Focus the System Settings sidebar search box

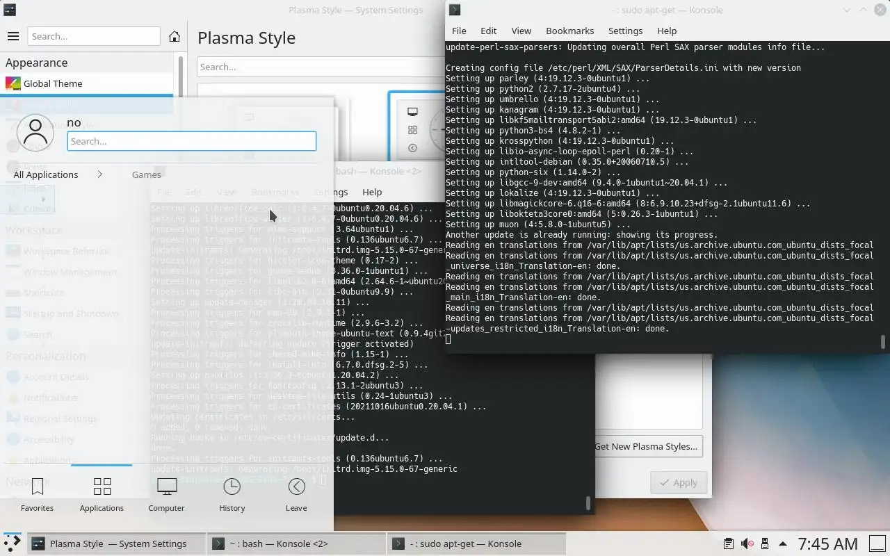click(x=94, y=36)
